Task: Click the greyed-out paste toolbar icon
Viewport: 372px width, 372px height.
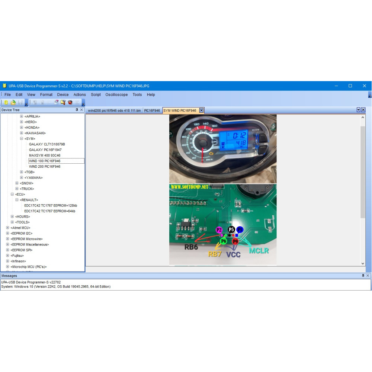Action: 42,103
